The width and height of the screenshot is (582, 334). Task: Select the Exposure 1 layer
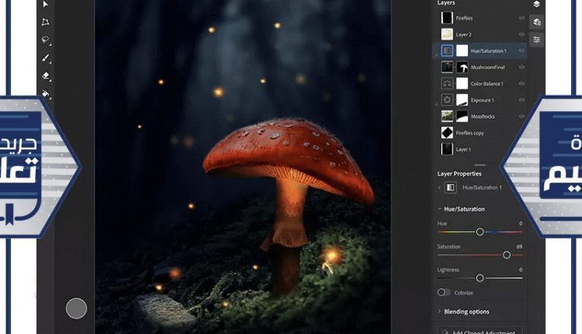tap(481, 100)
